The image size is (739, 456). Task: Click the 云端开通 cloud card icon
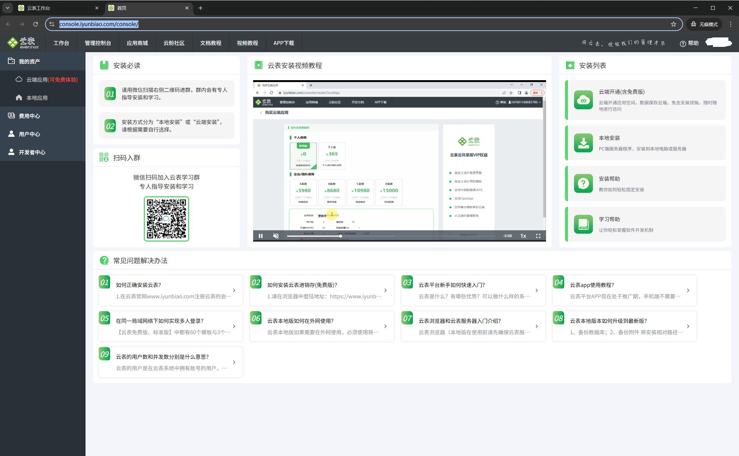583,100
